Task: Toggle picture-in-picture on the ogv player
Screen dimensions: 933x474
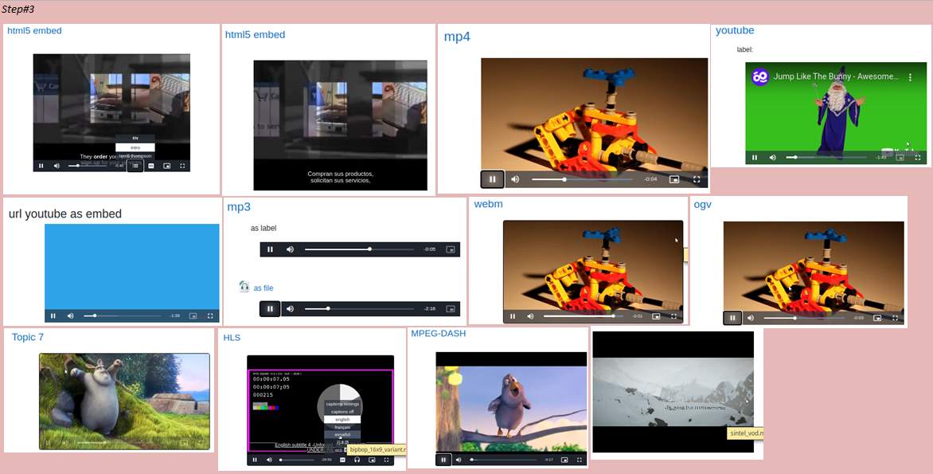Action: pos(877,318)
